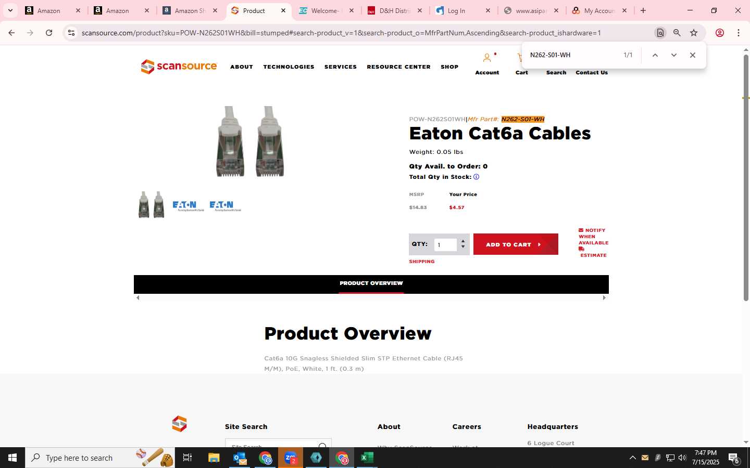Click the Notify When Available link
750x468 pixels.
tap(593, 237)
